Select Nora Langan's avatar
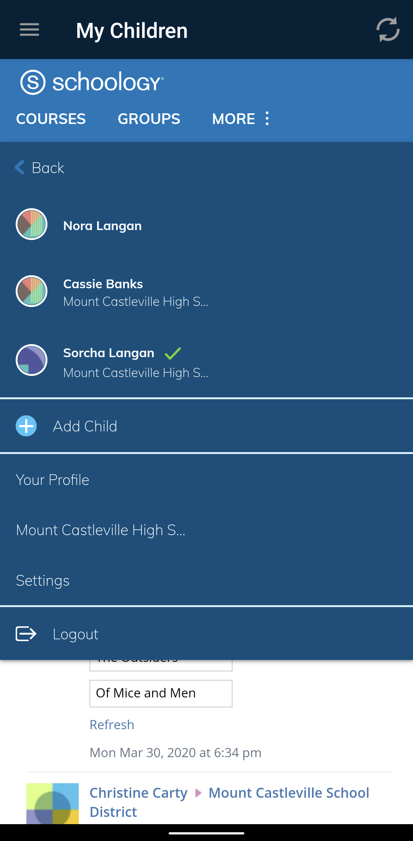 32,224
